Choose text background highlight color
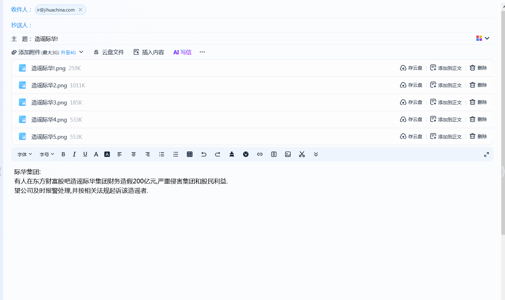505x300 pixels. click(107, 154)
